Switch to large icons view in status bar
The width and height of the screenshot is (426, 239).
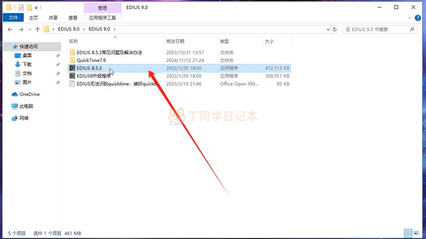[x=416, y=233]
